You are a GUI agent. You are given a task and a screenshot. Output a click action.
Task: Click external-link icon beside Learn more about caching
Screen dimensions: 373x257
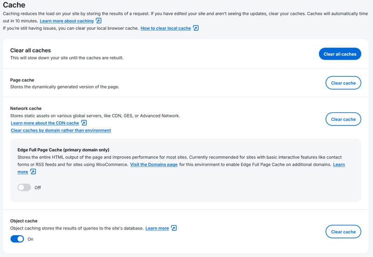coord(98,21)
